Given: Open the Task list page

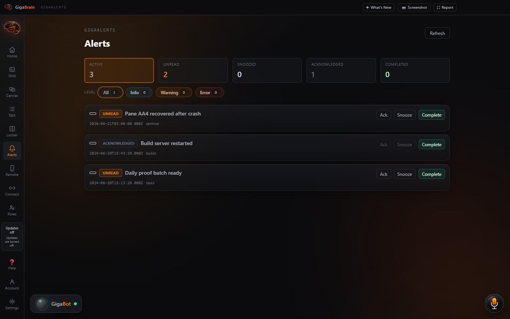Looking at the screenshot, I should [12, 112].
